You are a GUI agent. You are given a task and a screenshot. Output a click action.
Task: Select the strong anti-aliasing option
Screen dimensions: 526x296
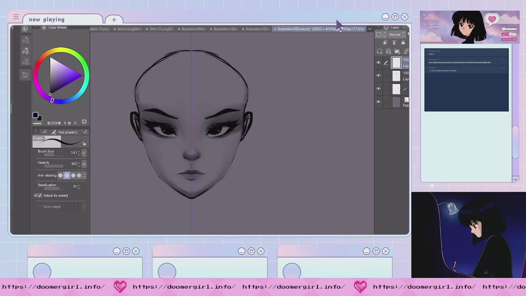(79, 176)
